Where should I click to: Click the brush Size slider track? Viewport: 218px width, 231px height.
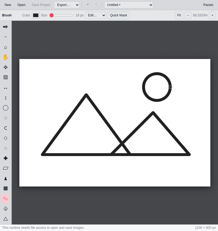61,15
